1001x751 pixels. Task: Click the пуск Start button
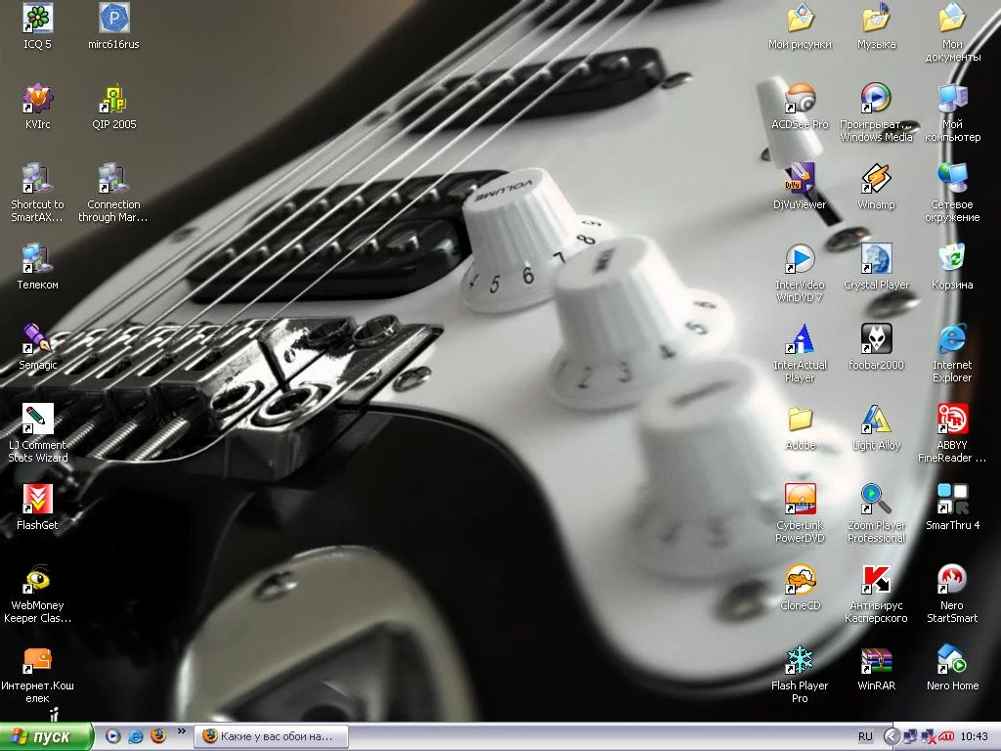[x=47, y=736]
